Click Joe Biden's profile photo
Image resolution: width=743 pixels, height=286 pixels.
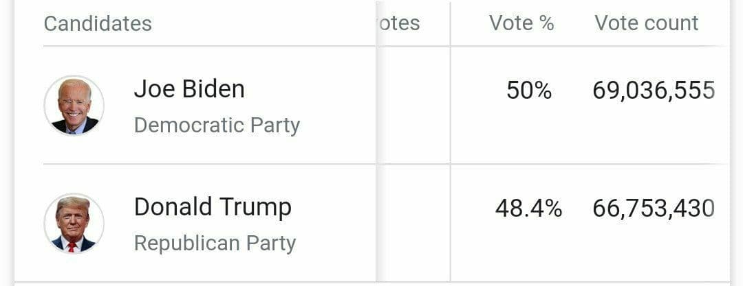[x=74, y=106]
